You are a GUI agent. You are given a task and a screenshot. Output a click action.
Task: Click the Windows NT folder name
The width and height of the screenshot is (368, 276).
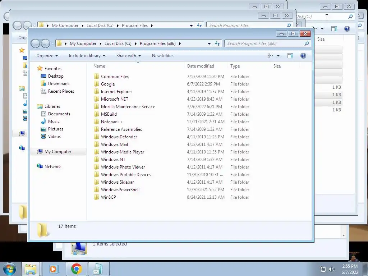[113, 159]
